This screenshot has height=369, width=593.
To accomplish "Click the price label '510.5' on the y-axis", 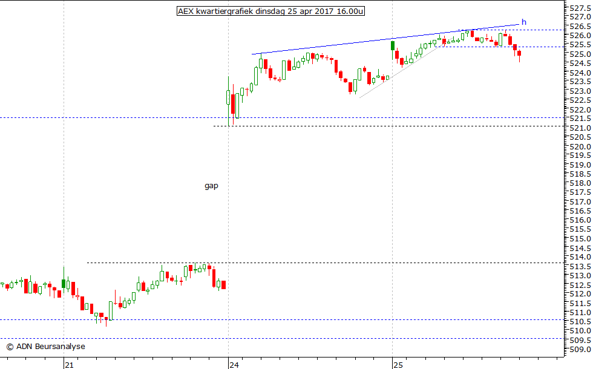I will pos(580,322).
